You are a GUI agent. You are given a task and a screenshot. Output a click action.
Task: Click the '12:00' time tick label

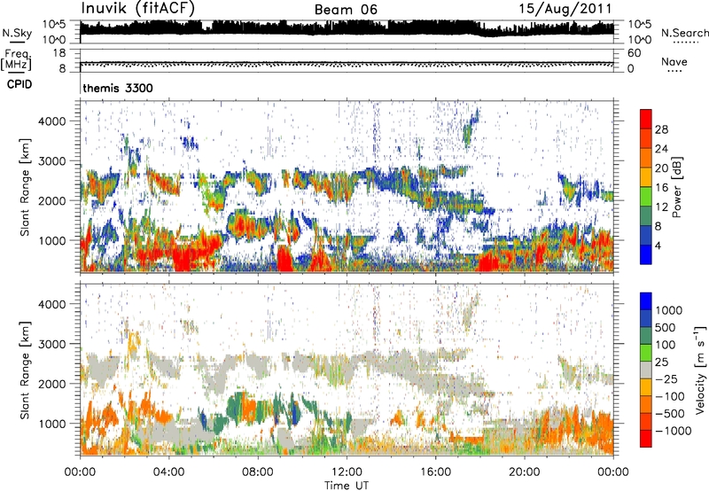click(347, 472)
